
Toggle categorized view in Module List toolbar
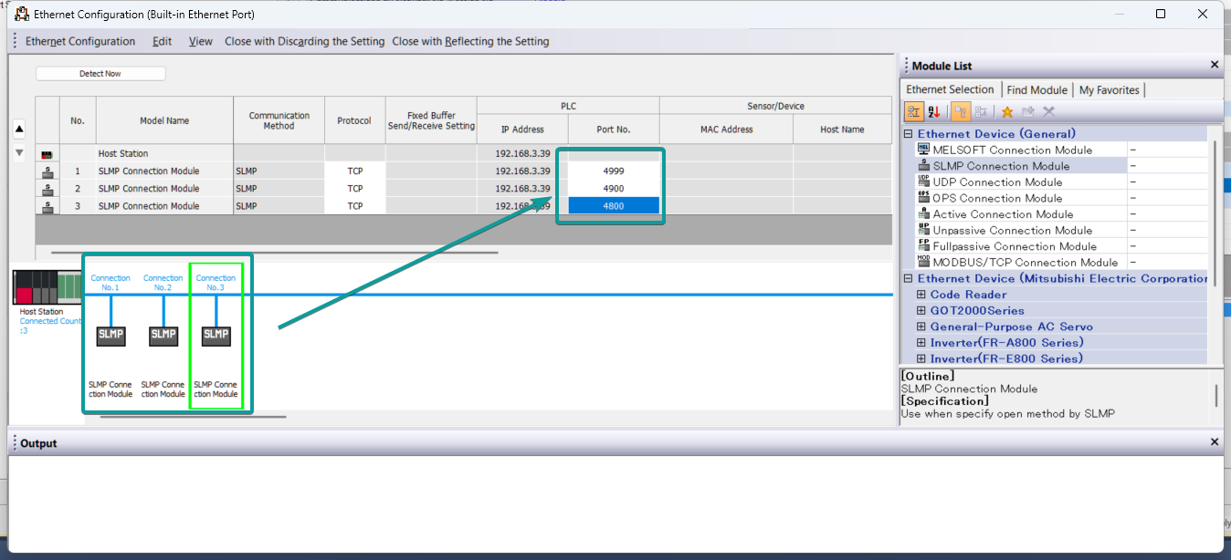coord(913,111)
